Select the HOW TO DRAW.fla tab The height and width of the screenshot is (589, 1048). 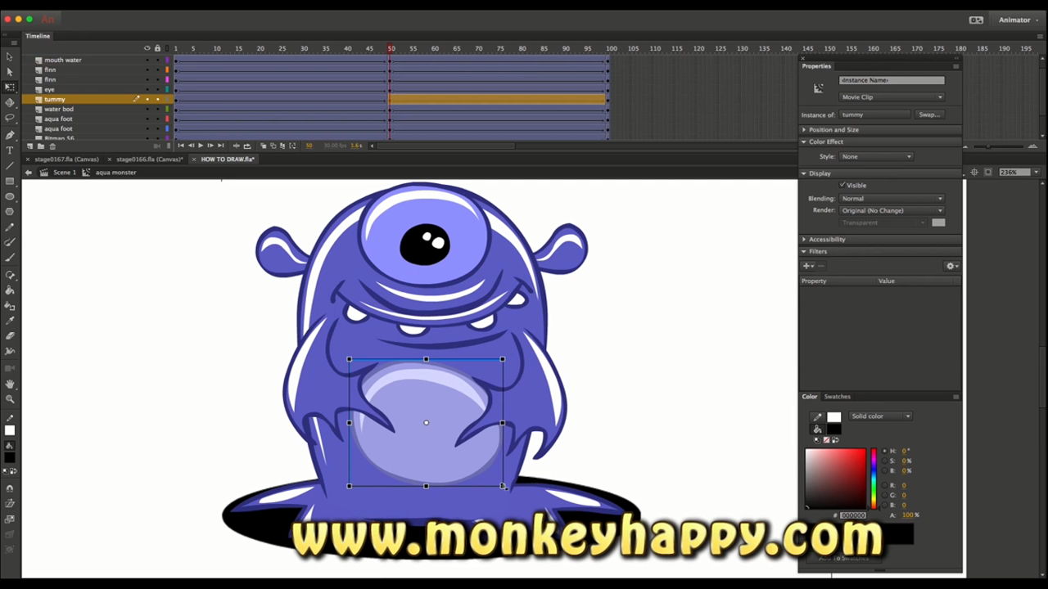click(228, 160)
